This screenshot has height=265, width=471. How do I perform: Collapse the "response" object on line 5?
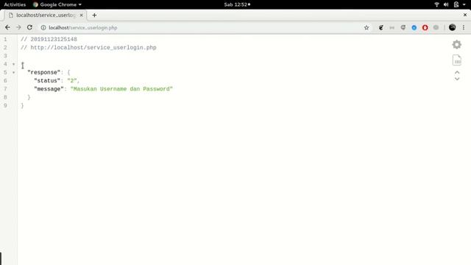[13, 72]
